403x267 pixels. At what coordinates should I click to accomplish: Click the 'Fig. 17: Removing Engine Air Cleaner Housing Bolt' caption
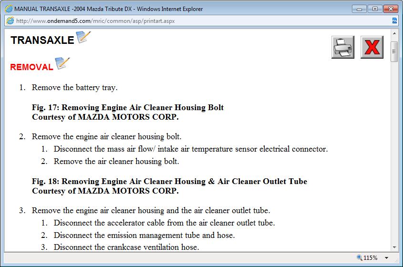pos(128,107)
